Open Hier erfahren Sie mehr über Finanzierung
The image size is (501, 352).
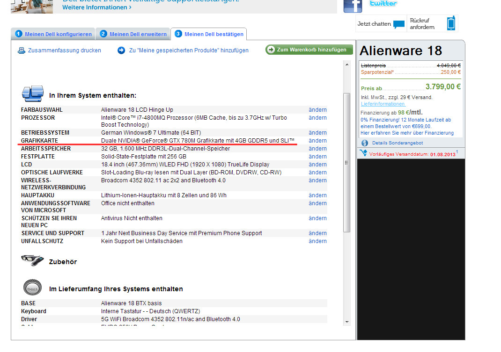pos(407,133)
